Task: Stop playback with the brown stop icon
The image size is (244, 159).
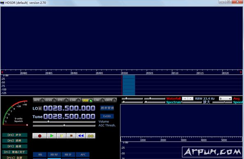Action: coord(71,136)
